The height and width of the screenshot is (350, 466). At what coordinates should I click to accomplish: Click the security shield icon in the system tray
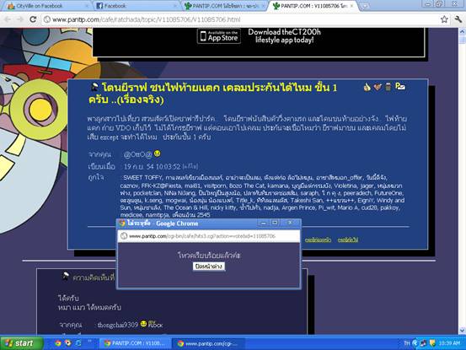[432, 343]
